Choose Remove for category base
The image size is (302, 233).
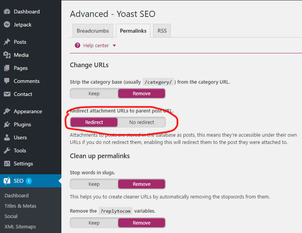142,94
